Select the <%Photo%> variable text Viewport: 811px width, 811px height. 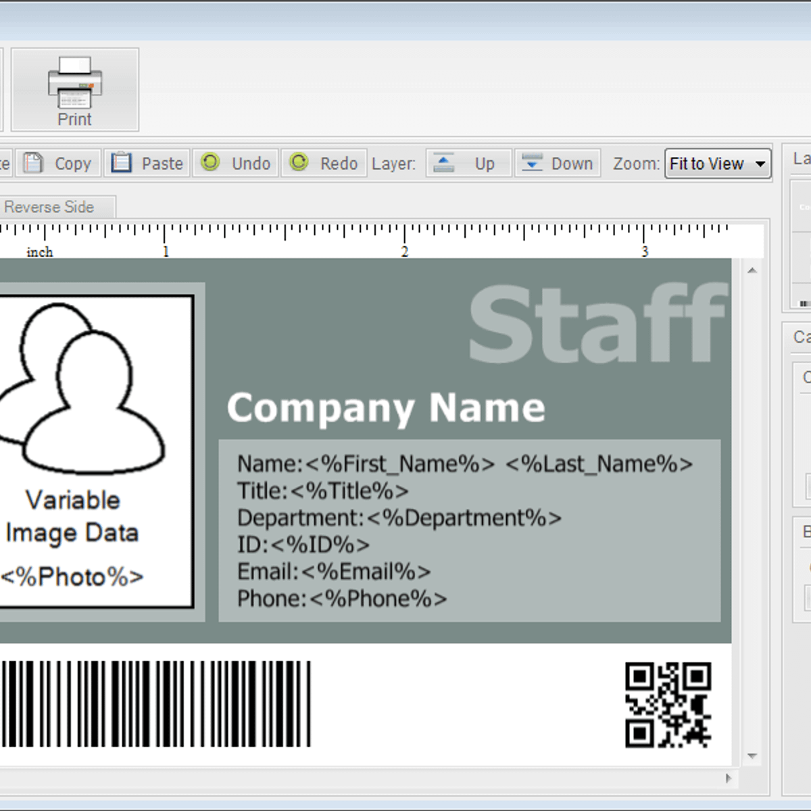click(72, 577)
